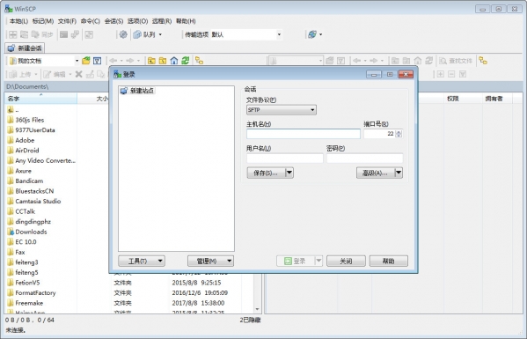Open the 远程(R) menu
The image size is (527, 339).
pos(162,21)
